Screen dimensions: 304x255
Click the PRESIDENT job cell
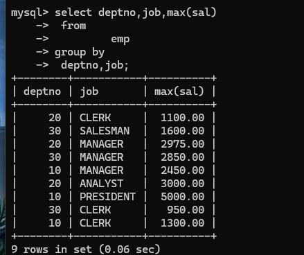click(x=107, y=197)
